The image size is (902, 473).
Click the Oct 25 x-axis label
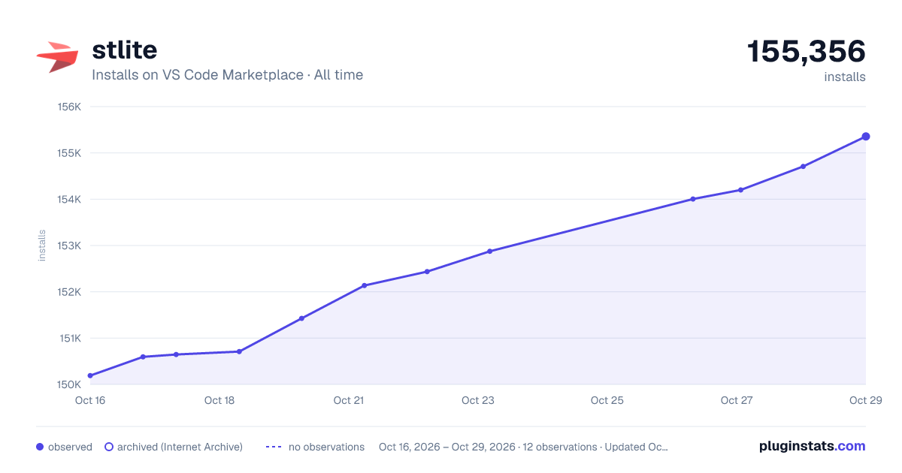pos(607,400)
